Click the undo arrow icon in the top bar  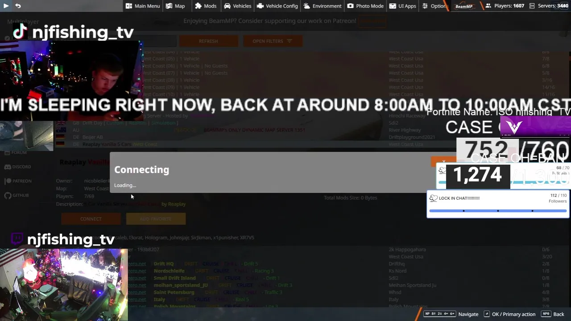click(x=18, y=6)
